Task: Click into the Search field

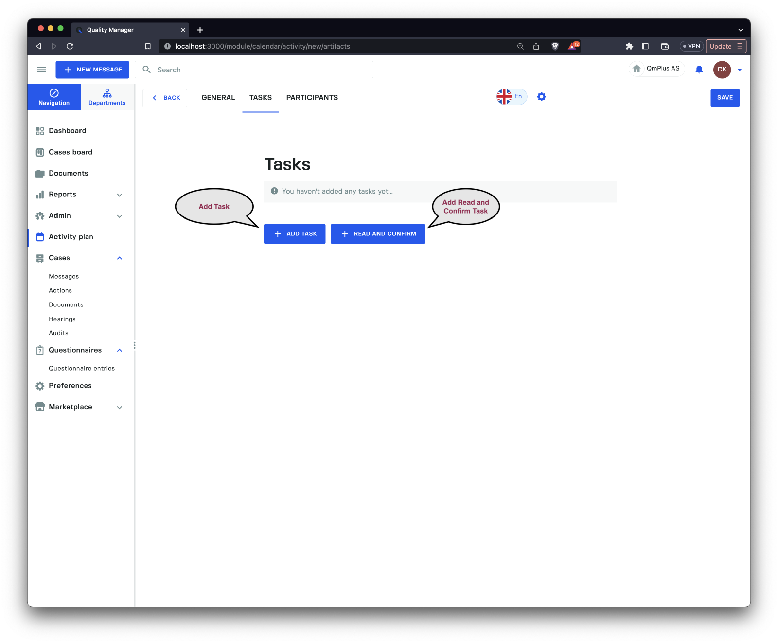Action: click(263, 70)
